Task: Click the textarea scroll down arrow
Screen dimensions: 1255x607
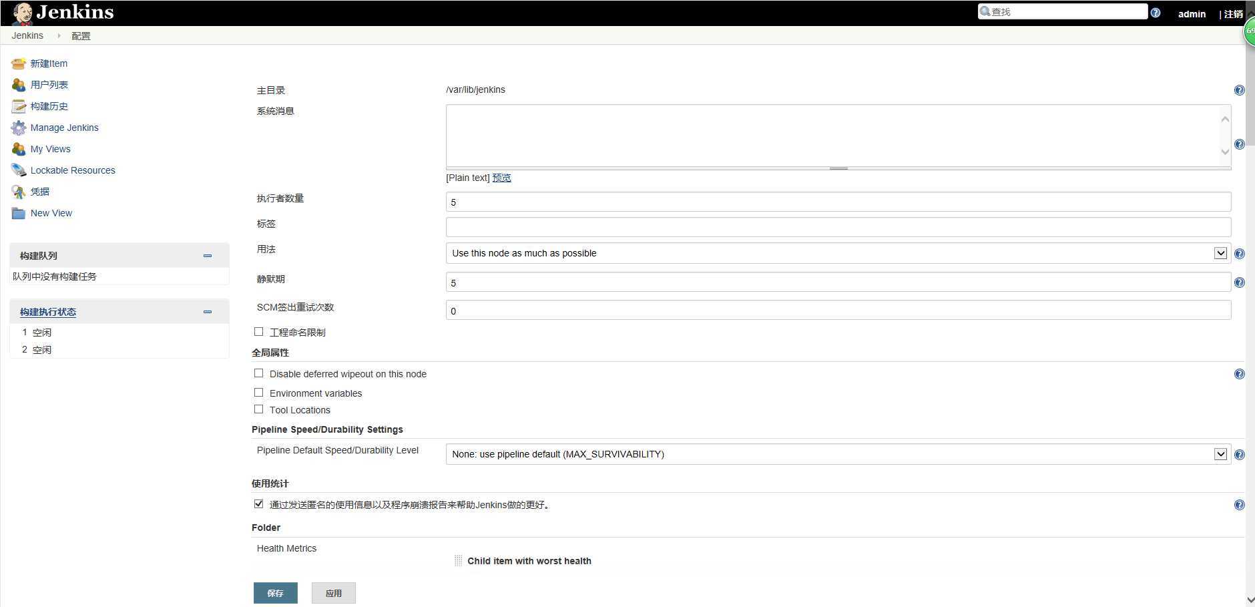Action: pyautogui.click(x=1225, y=152)
